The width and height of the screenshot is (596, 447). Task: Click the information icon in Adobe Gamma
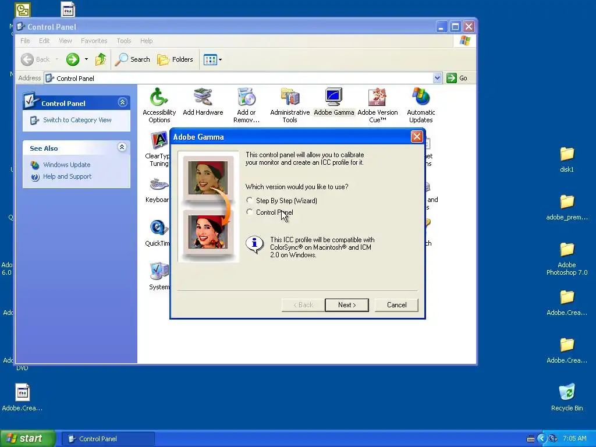254,244
